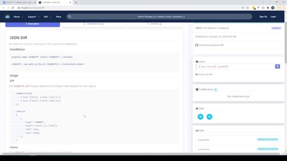
Task: Click the Links globe icon
Action: tap(197, 108)
